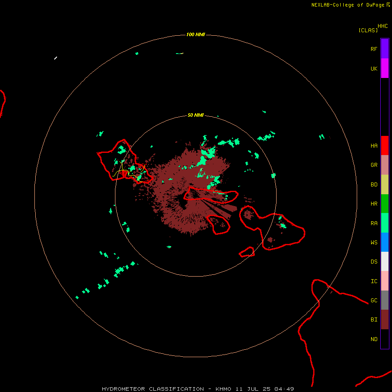Click the DS legend label

coord(374,261)
